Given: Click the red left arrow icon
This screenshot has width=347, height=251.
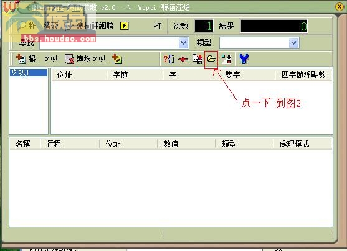Looking at the screenshot, I should click(x=183, y=59).
